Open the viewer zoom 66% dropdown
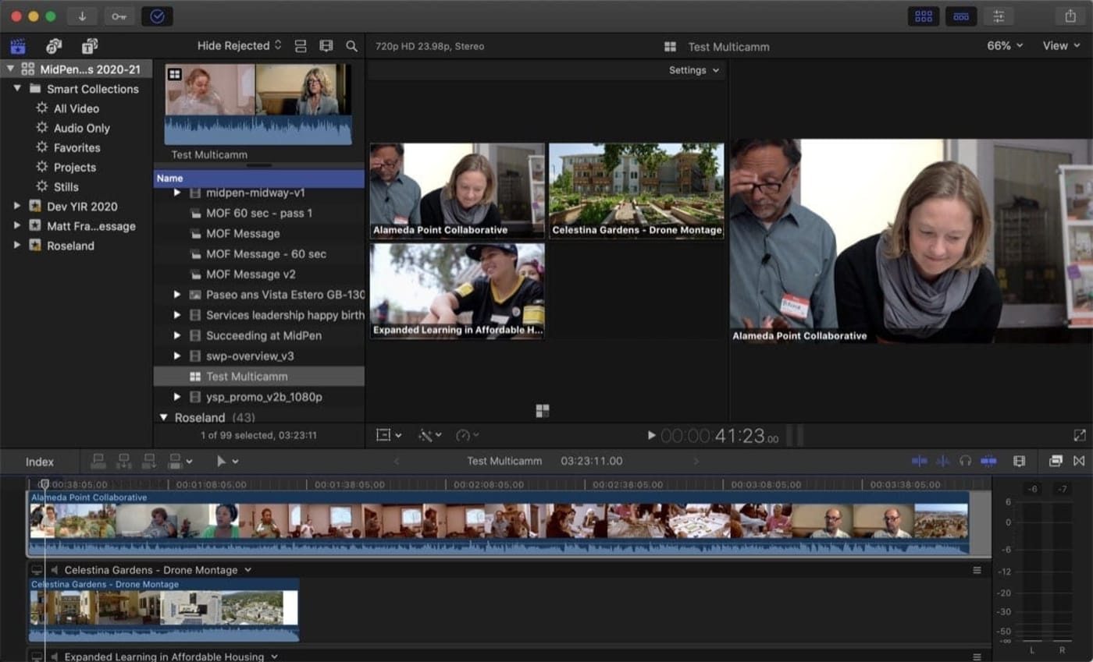 [x=1005, y=46]
